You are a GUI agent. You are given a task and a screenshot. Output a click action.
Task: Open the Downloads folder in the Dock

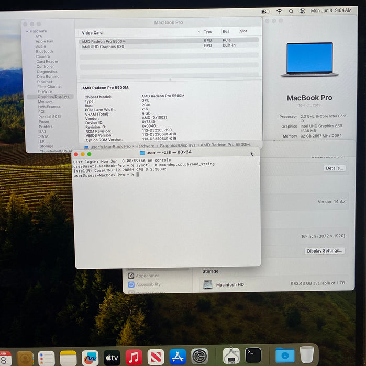pyautogui.click(x=285, y=355)
